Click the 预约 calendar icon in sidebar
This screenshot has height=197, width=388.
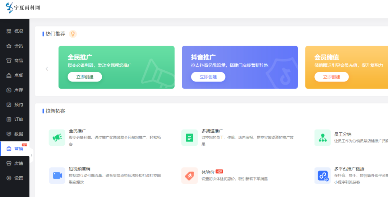[x=9, y=104]
